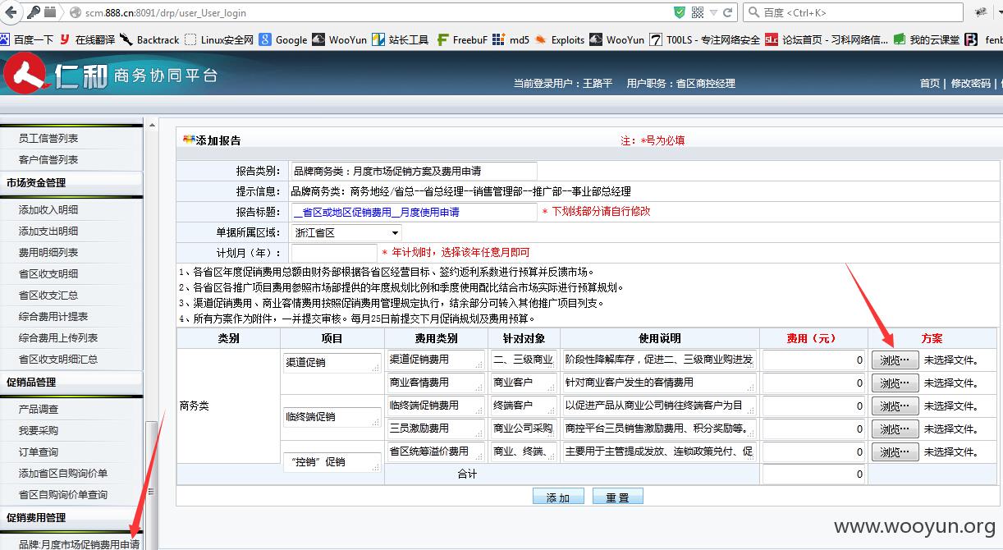The image size is (1003, 550).
Task: Click the 计划月（年） input field
Action: tap(333, 253)
